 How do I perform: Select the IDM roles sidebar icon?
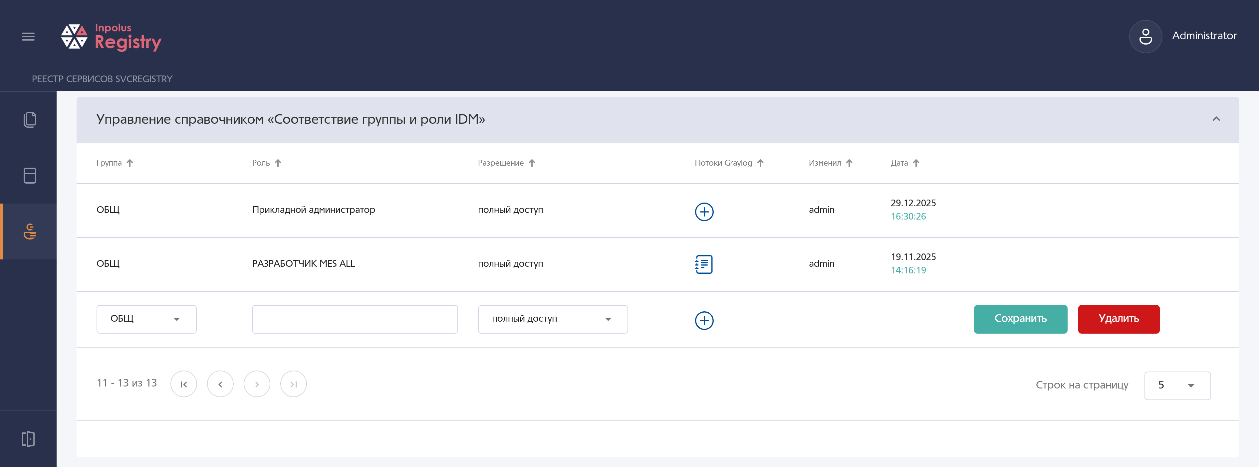tap(30, 231)
